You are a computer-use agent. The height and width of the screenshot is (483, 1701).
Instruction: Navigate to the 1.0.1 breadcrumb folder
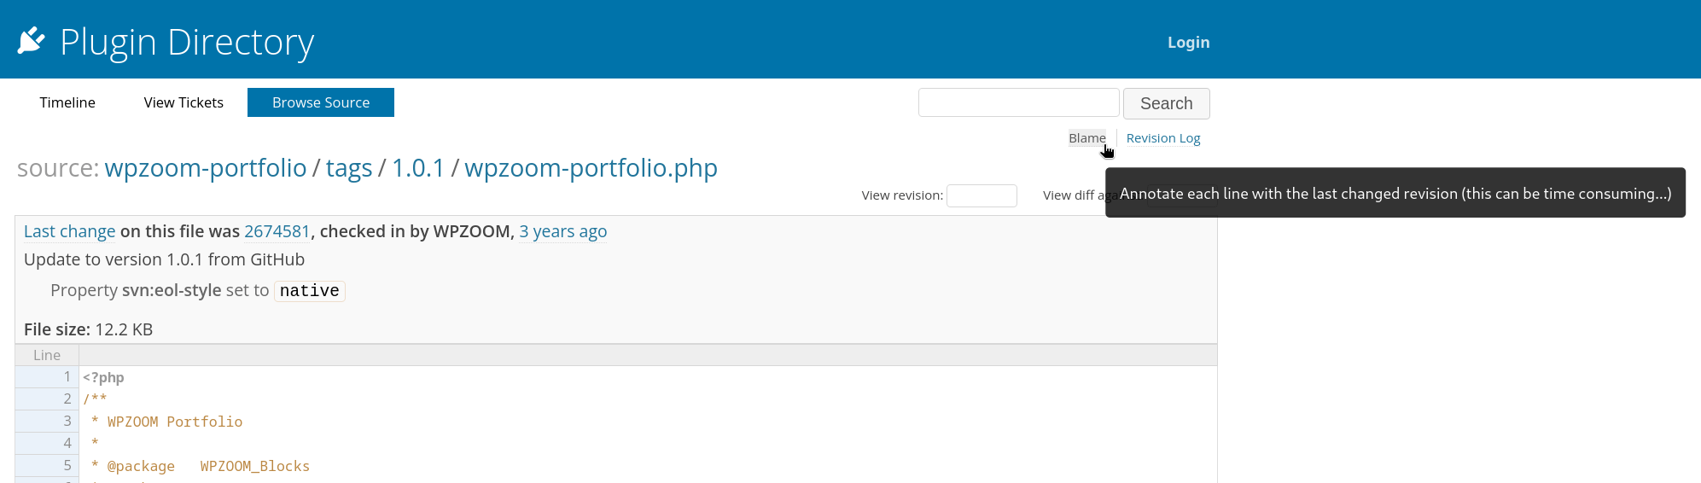click(418, 168)
